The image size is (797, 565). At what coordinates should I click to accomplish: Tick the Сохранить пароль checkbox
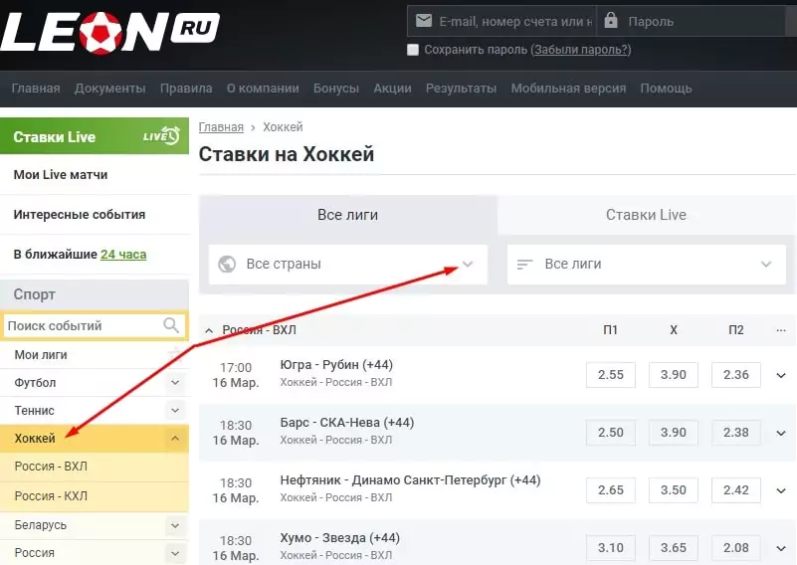(x=413, y=50)
